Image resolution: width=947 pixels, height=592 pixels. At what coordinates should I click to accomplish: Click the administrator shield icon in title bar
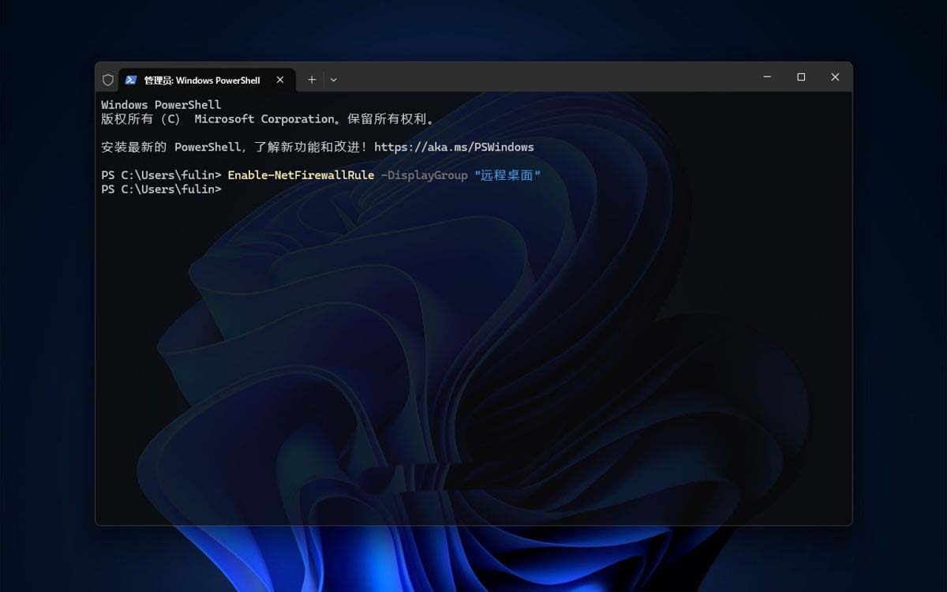coord(108,80)
